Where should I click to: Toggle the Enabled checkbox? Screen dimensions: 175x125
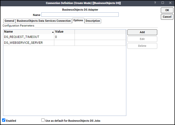click(x=4, y=120)
